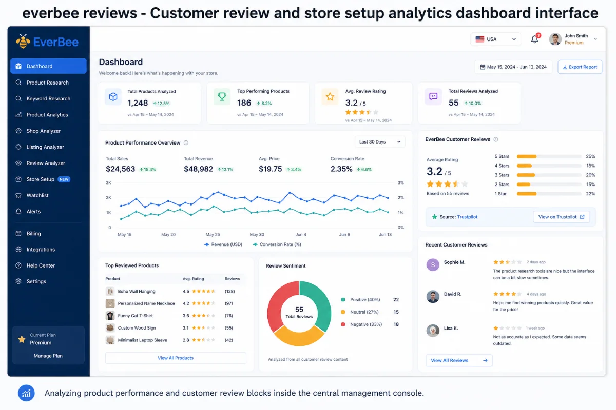
Task: Click Manage Plan link
Action: [48, 356]
